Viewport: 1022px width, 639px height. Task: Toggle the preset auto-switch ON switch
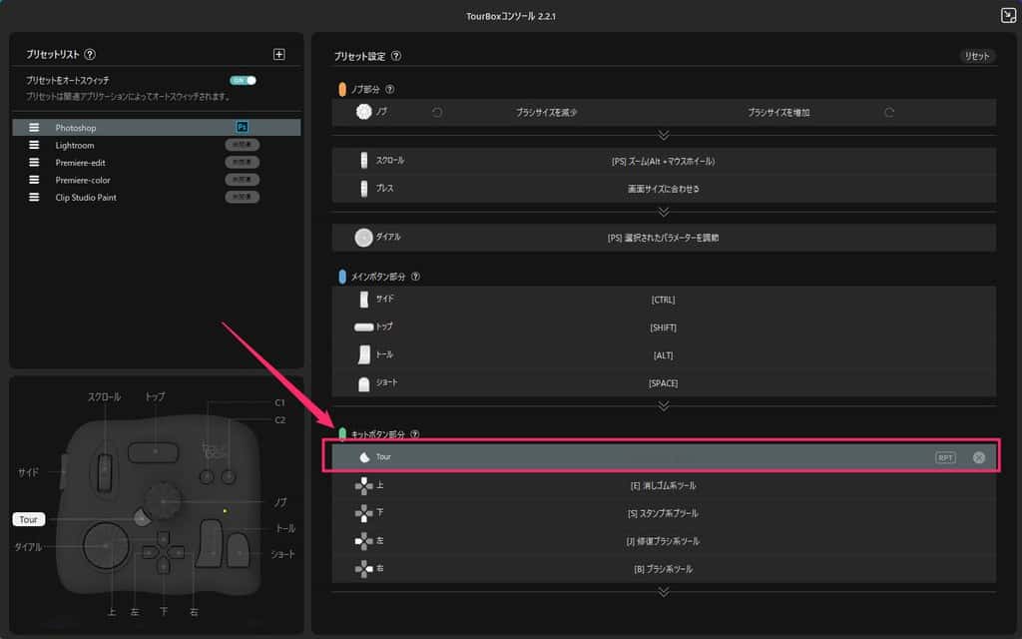coord(243,80)
